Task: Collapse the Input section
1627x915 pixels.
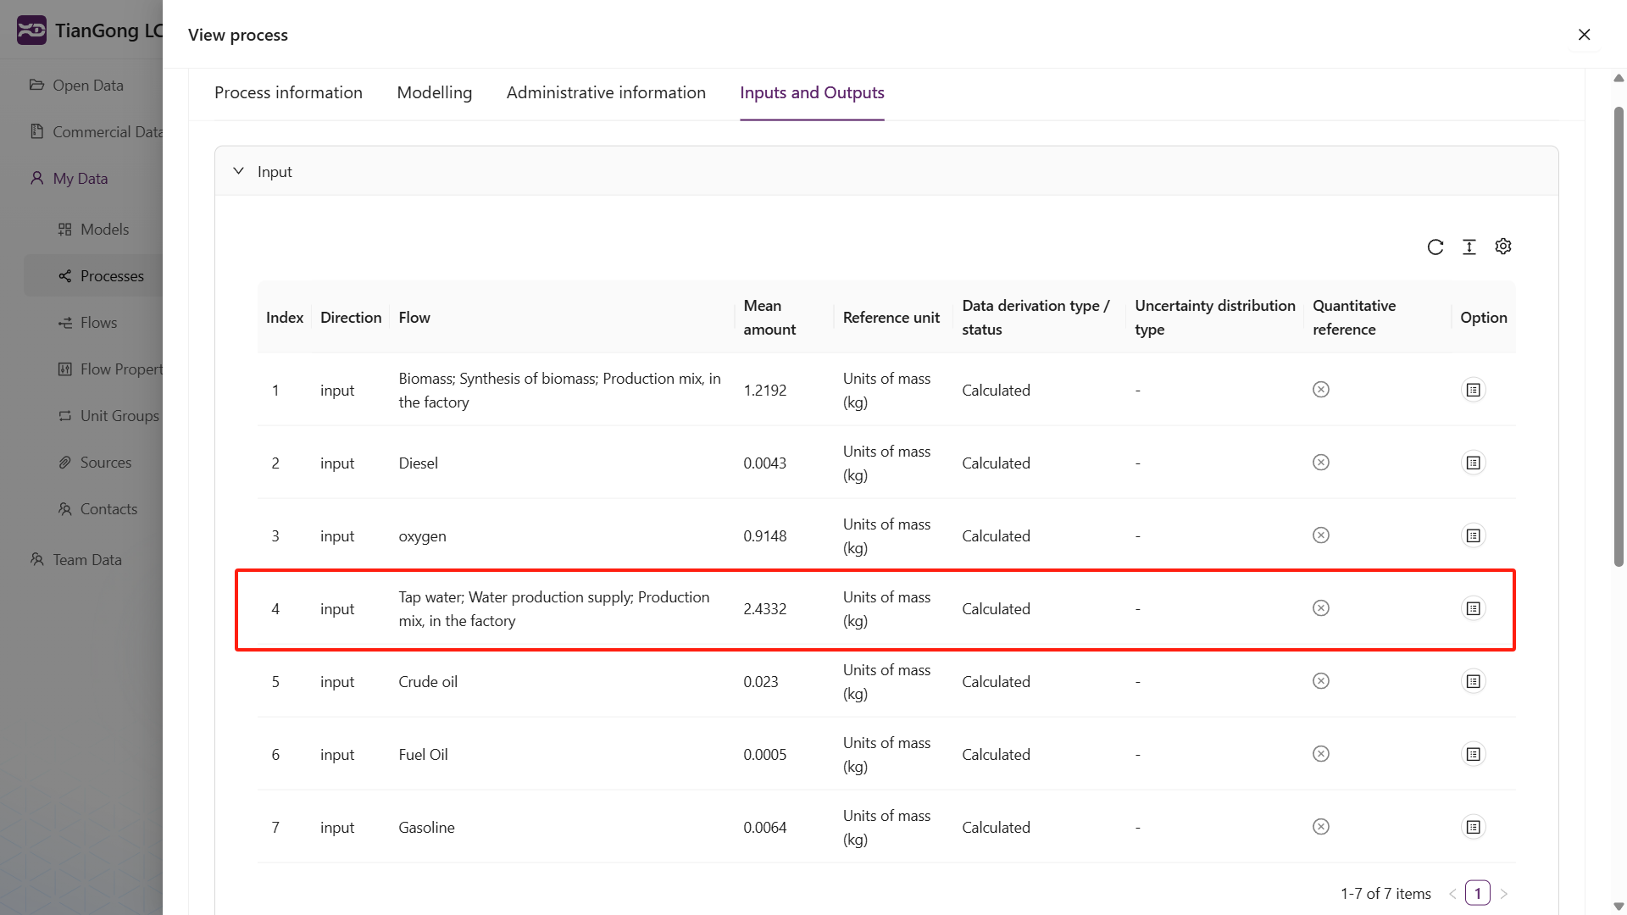Action: tap(239, 171)
